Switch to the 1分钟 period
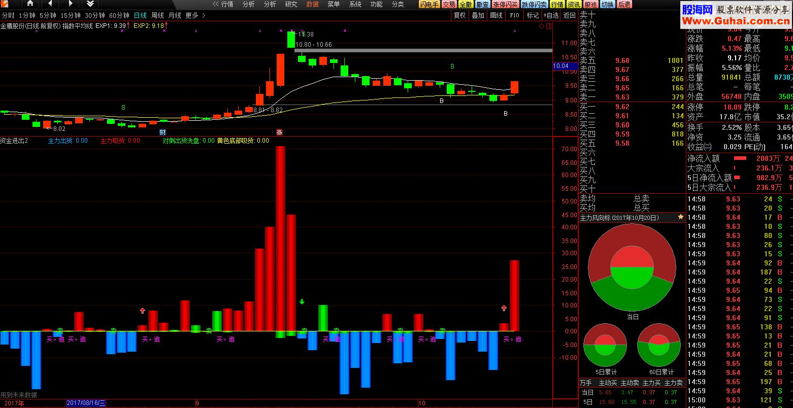 pos(27,16)
